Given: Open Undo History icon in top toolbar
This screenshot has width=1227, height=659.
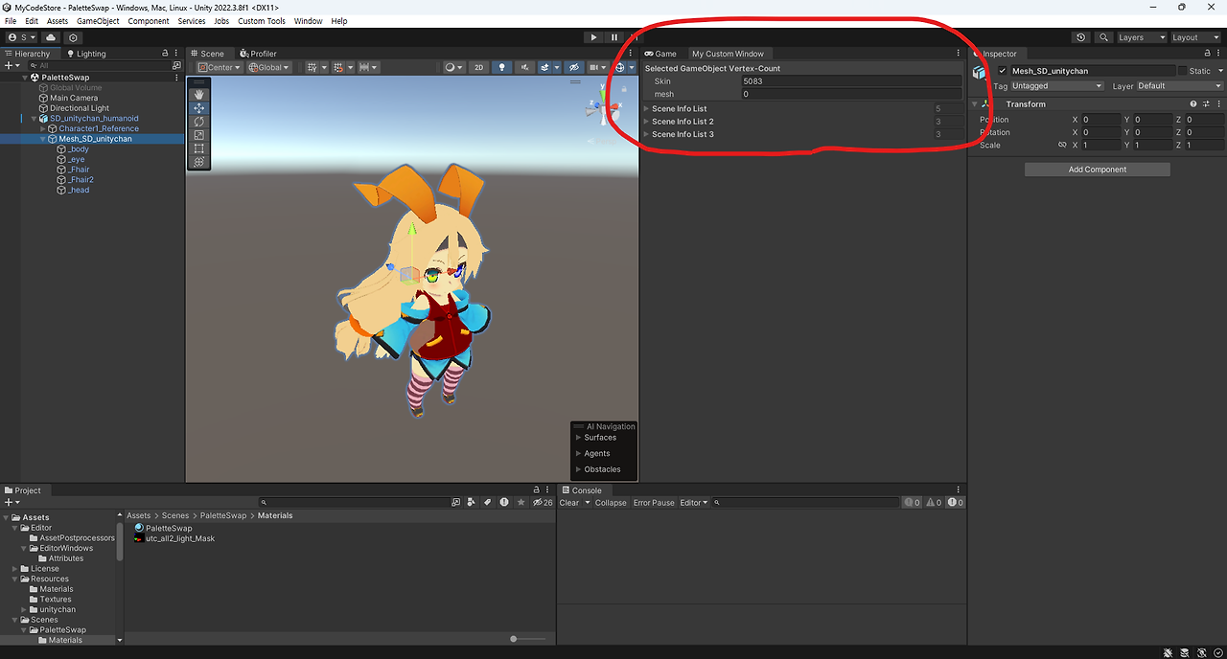Looking at the screenshot, I should [1081, 37].
